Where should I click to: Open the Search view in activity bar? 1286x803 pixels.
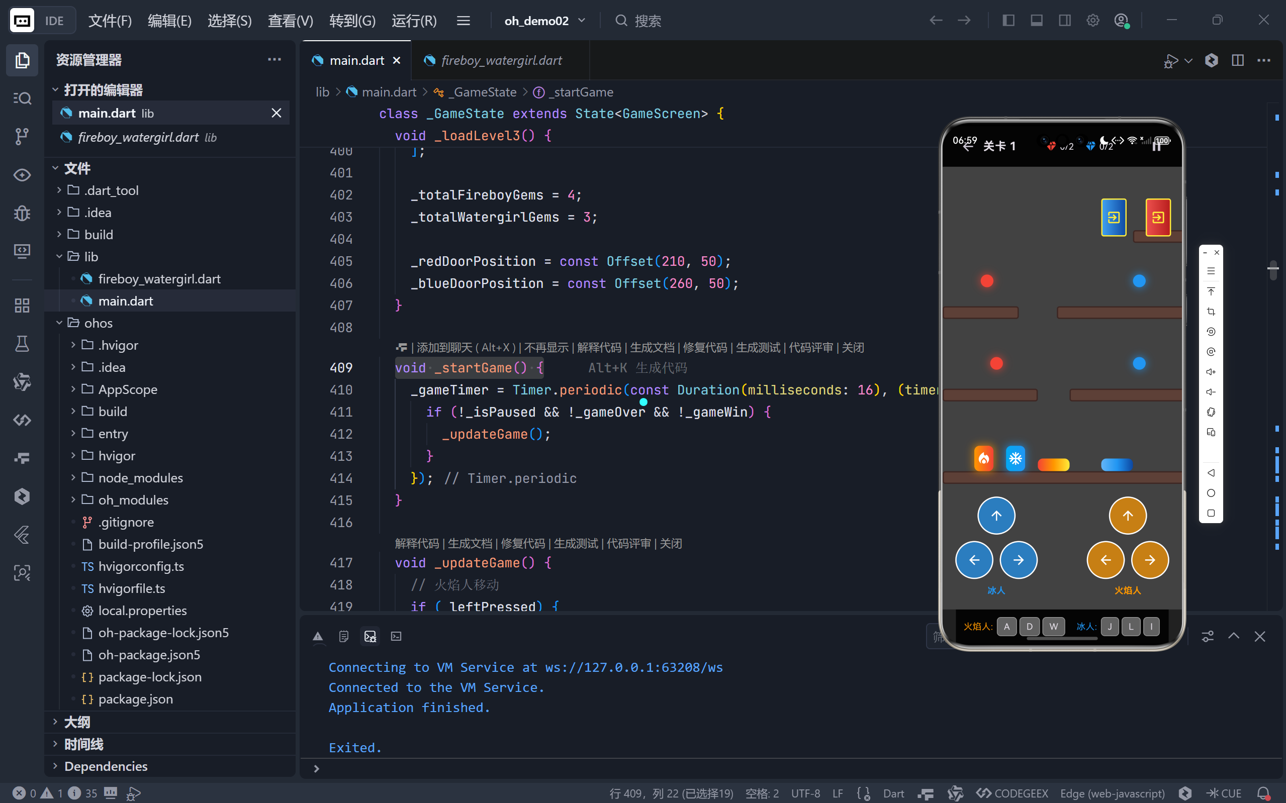(x=22, y=98)
